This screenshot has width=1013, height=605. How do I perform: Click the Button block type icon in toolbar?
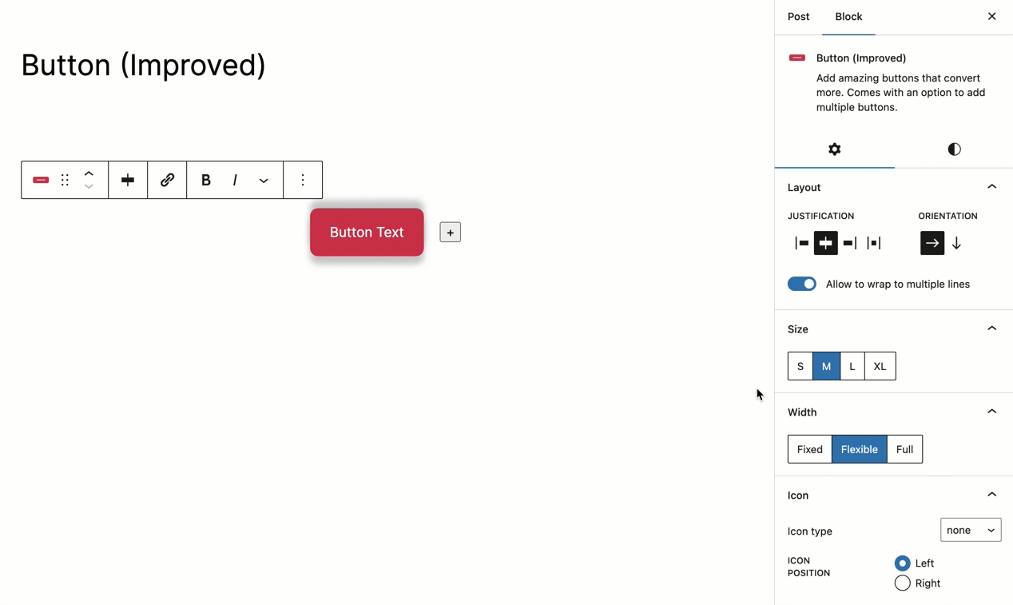(x=41, y=180)
